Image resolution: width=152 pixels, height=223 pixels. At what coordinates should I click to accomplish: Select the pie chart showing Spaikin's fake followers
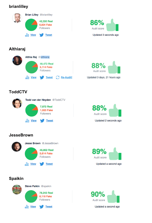tap(32, 196)
